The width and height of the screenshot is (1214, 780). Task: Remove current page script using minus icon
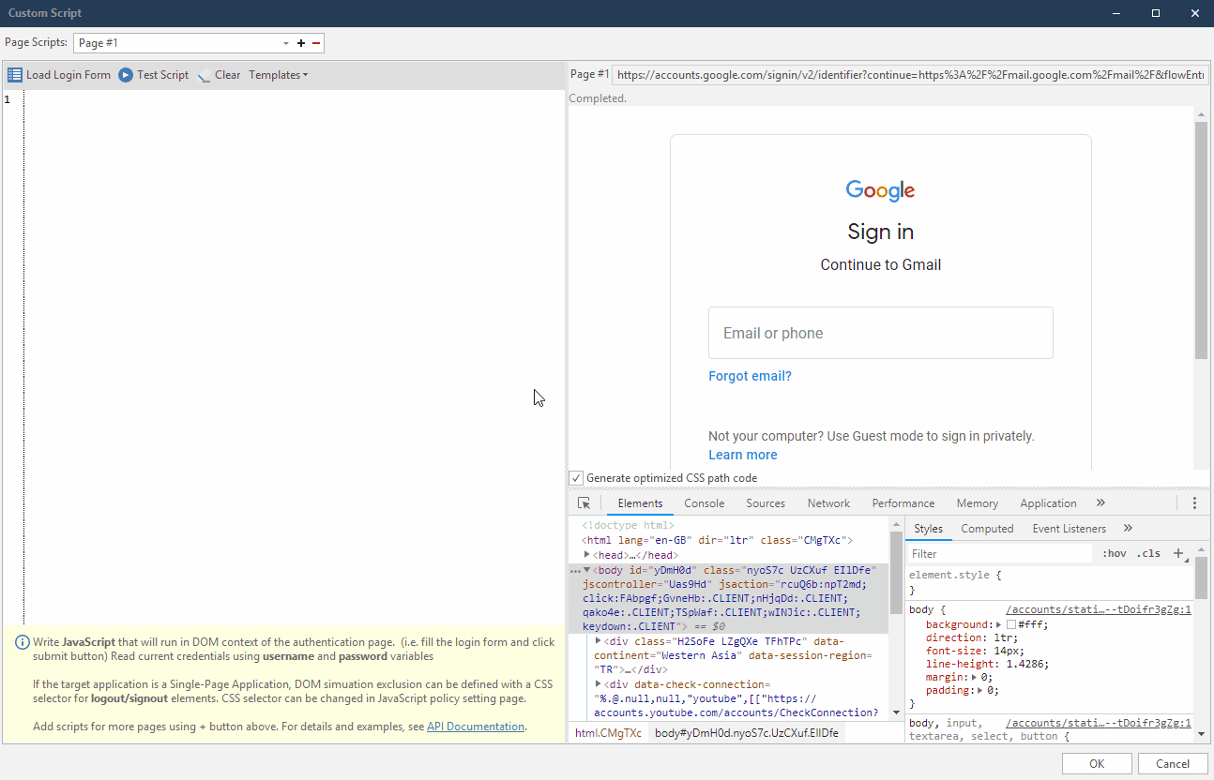pyautogui.click(x=316, y=42)
